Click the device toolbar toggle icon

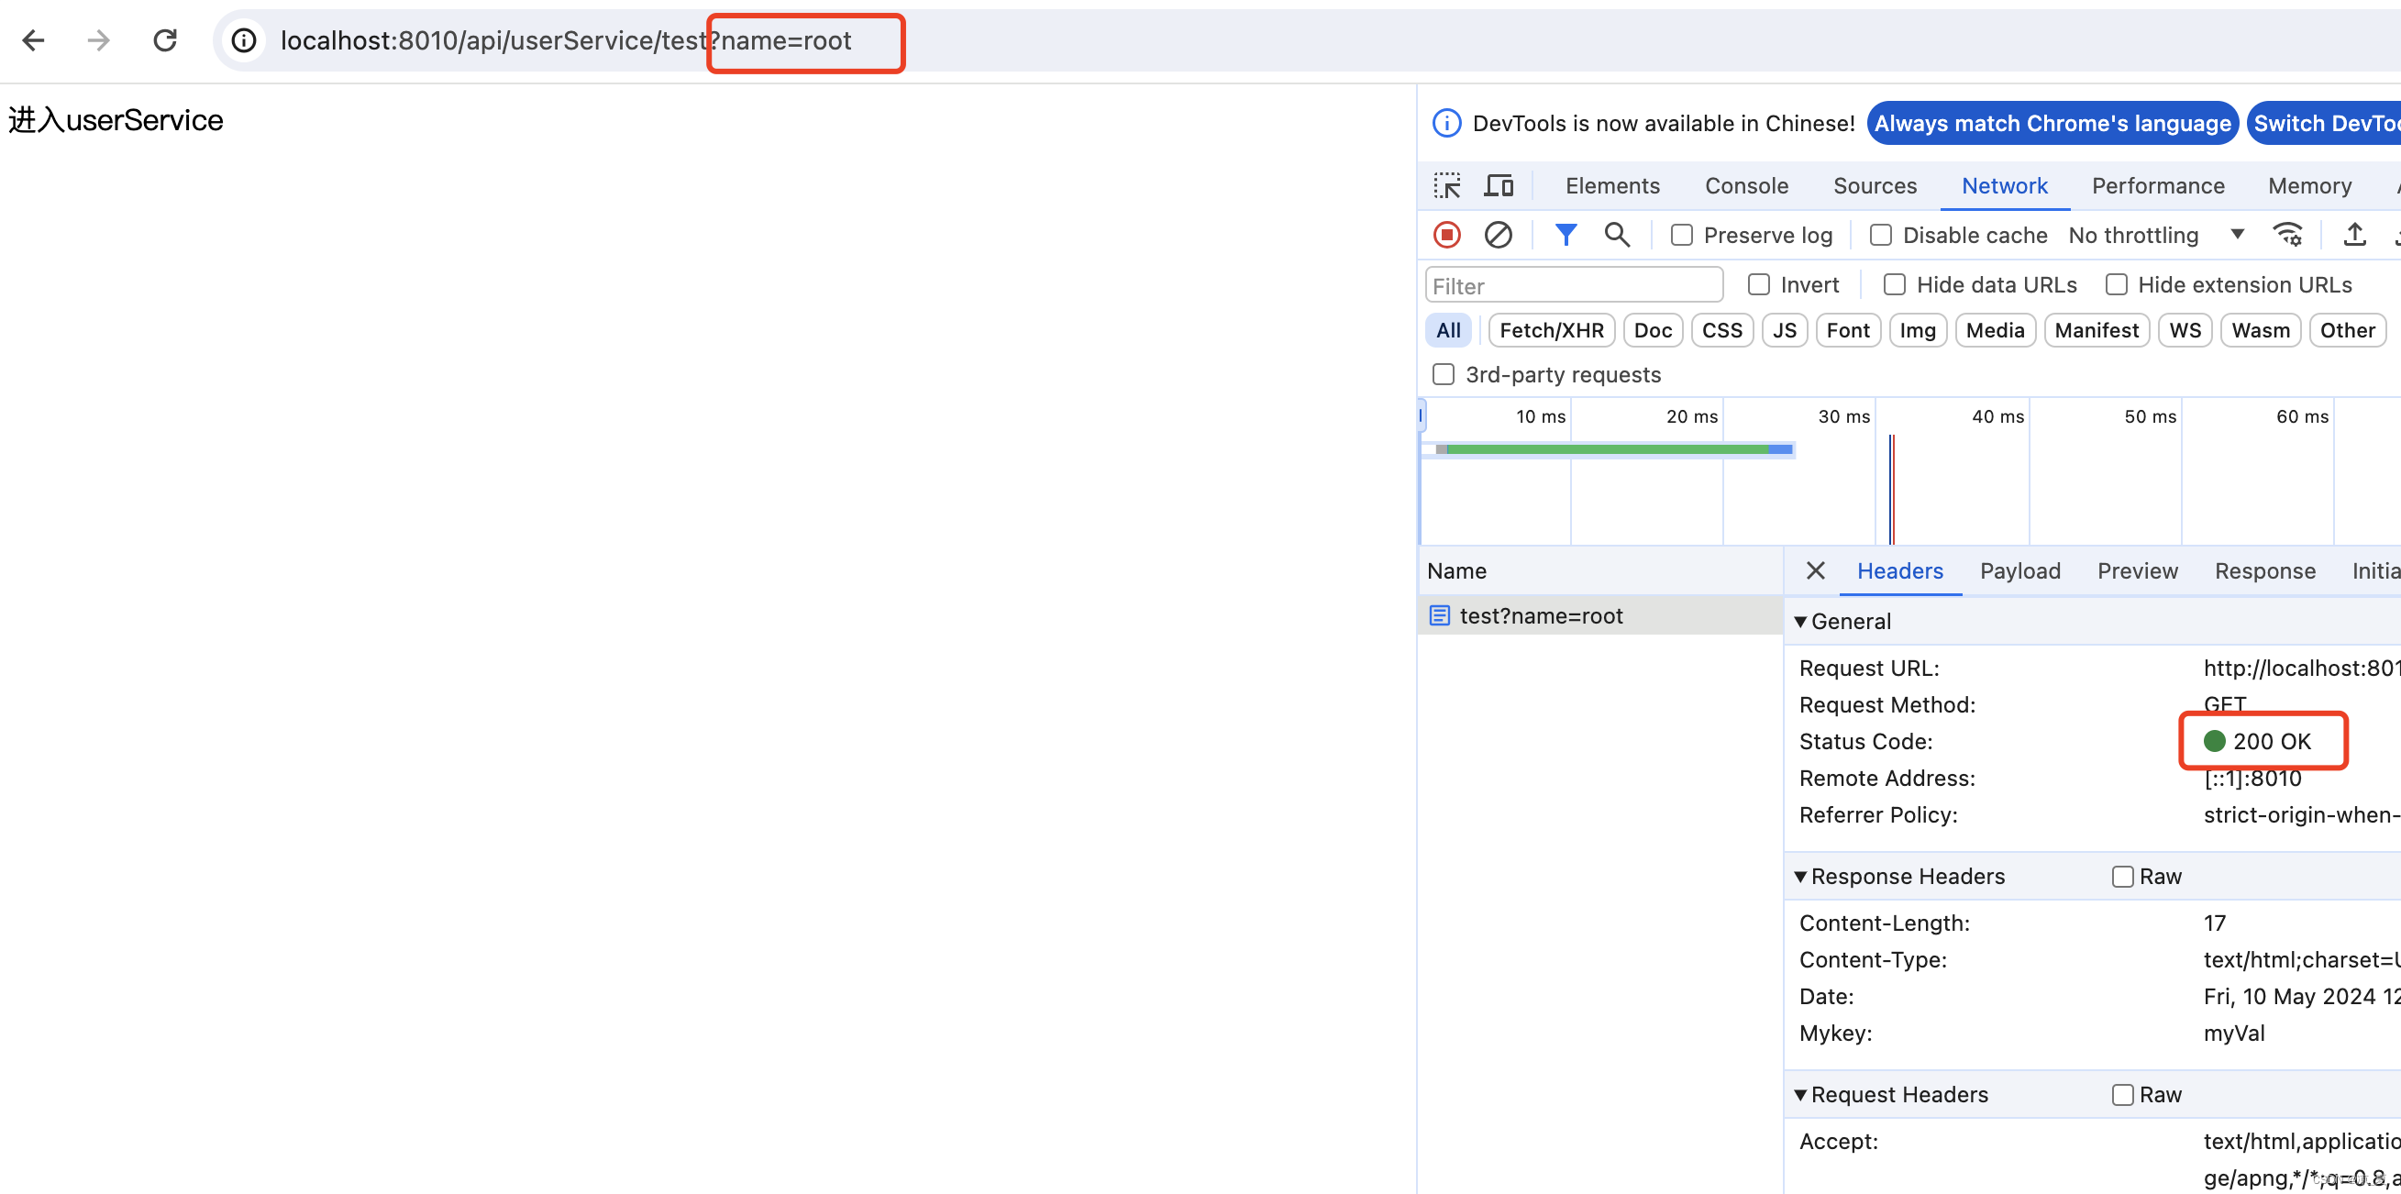click(1499, 183)
